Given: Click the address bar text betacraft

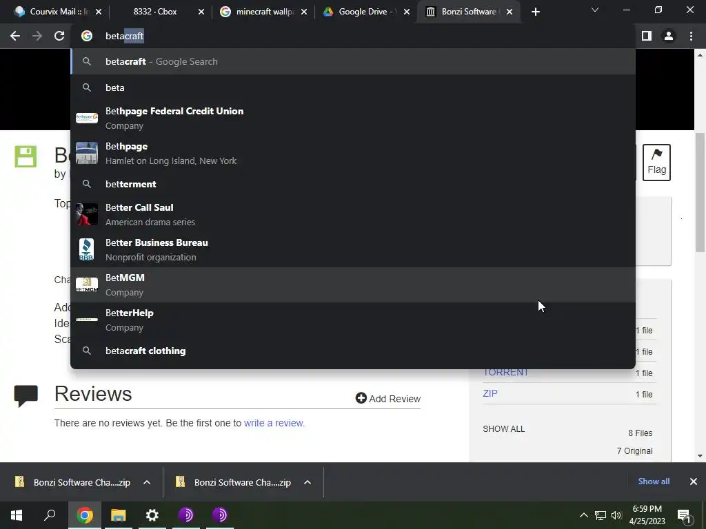Looking at the screenshot, I should click(125, 36).
